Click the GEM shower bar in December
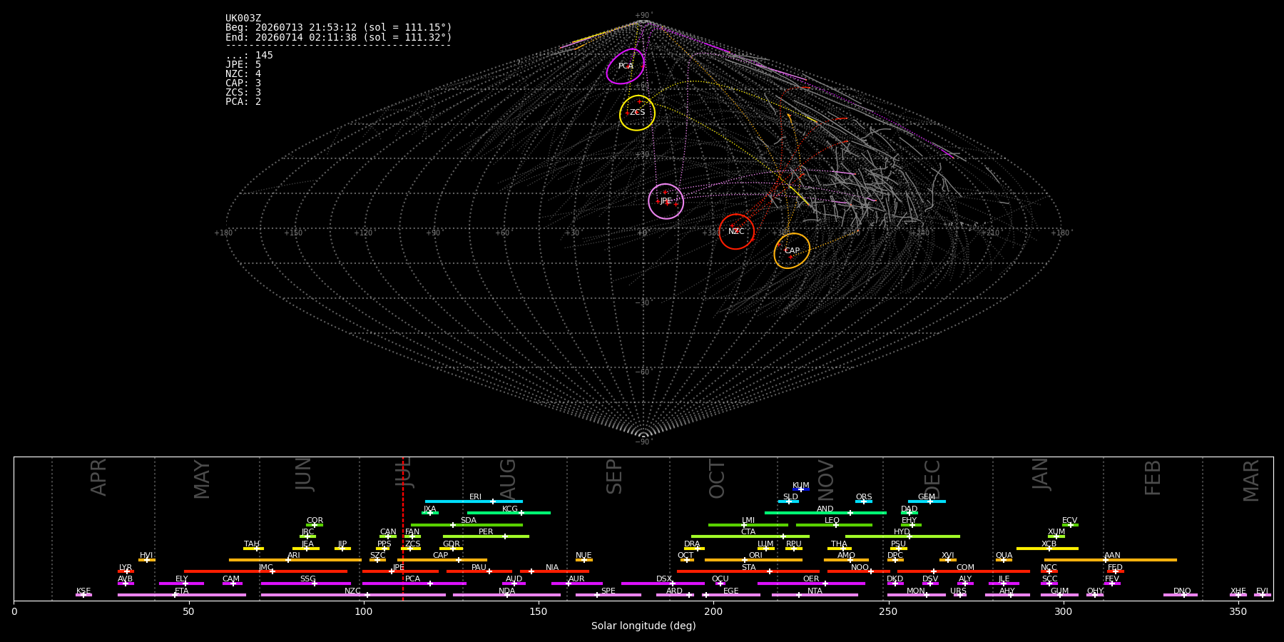Screen dimensions: 1284x642 pos(927,501)
